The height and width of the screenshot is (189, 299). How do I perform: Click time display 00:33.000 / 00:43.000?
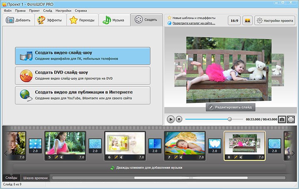(x=262, y=119)
